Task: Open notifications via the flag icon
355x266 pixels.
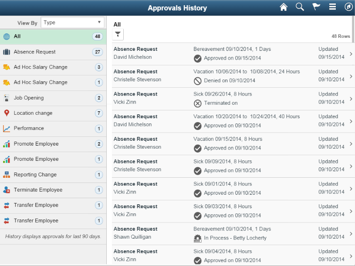Action: coord(315,7)
